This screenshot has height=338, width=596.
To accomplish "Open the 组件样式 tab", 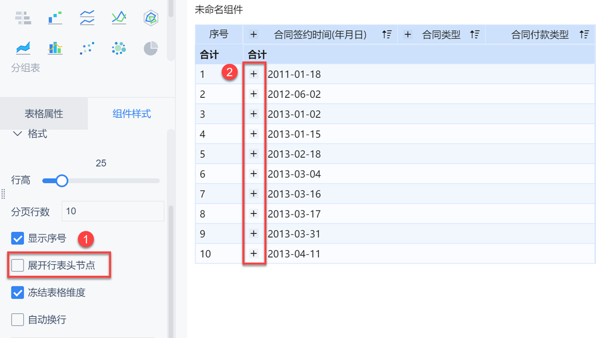I will tap(132, 114).
